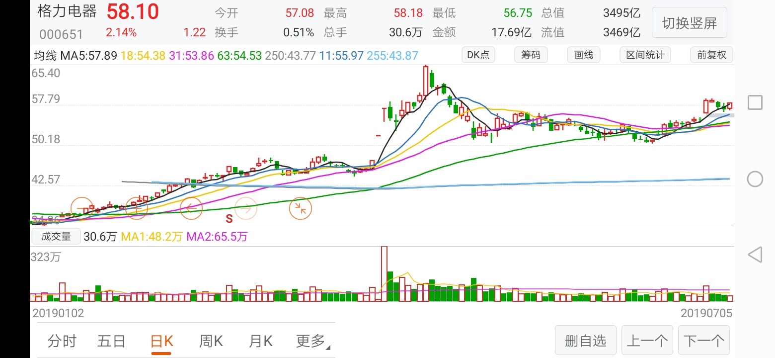Tap the 2.14% change value

(x=121, y=33)
